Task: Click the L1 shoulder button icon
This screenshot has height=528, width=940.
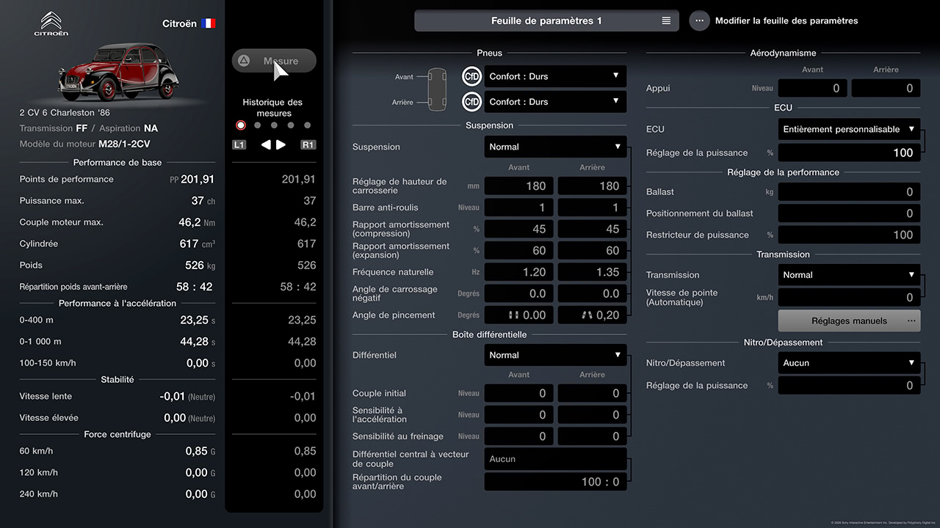Action: 239,144
